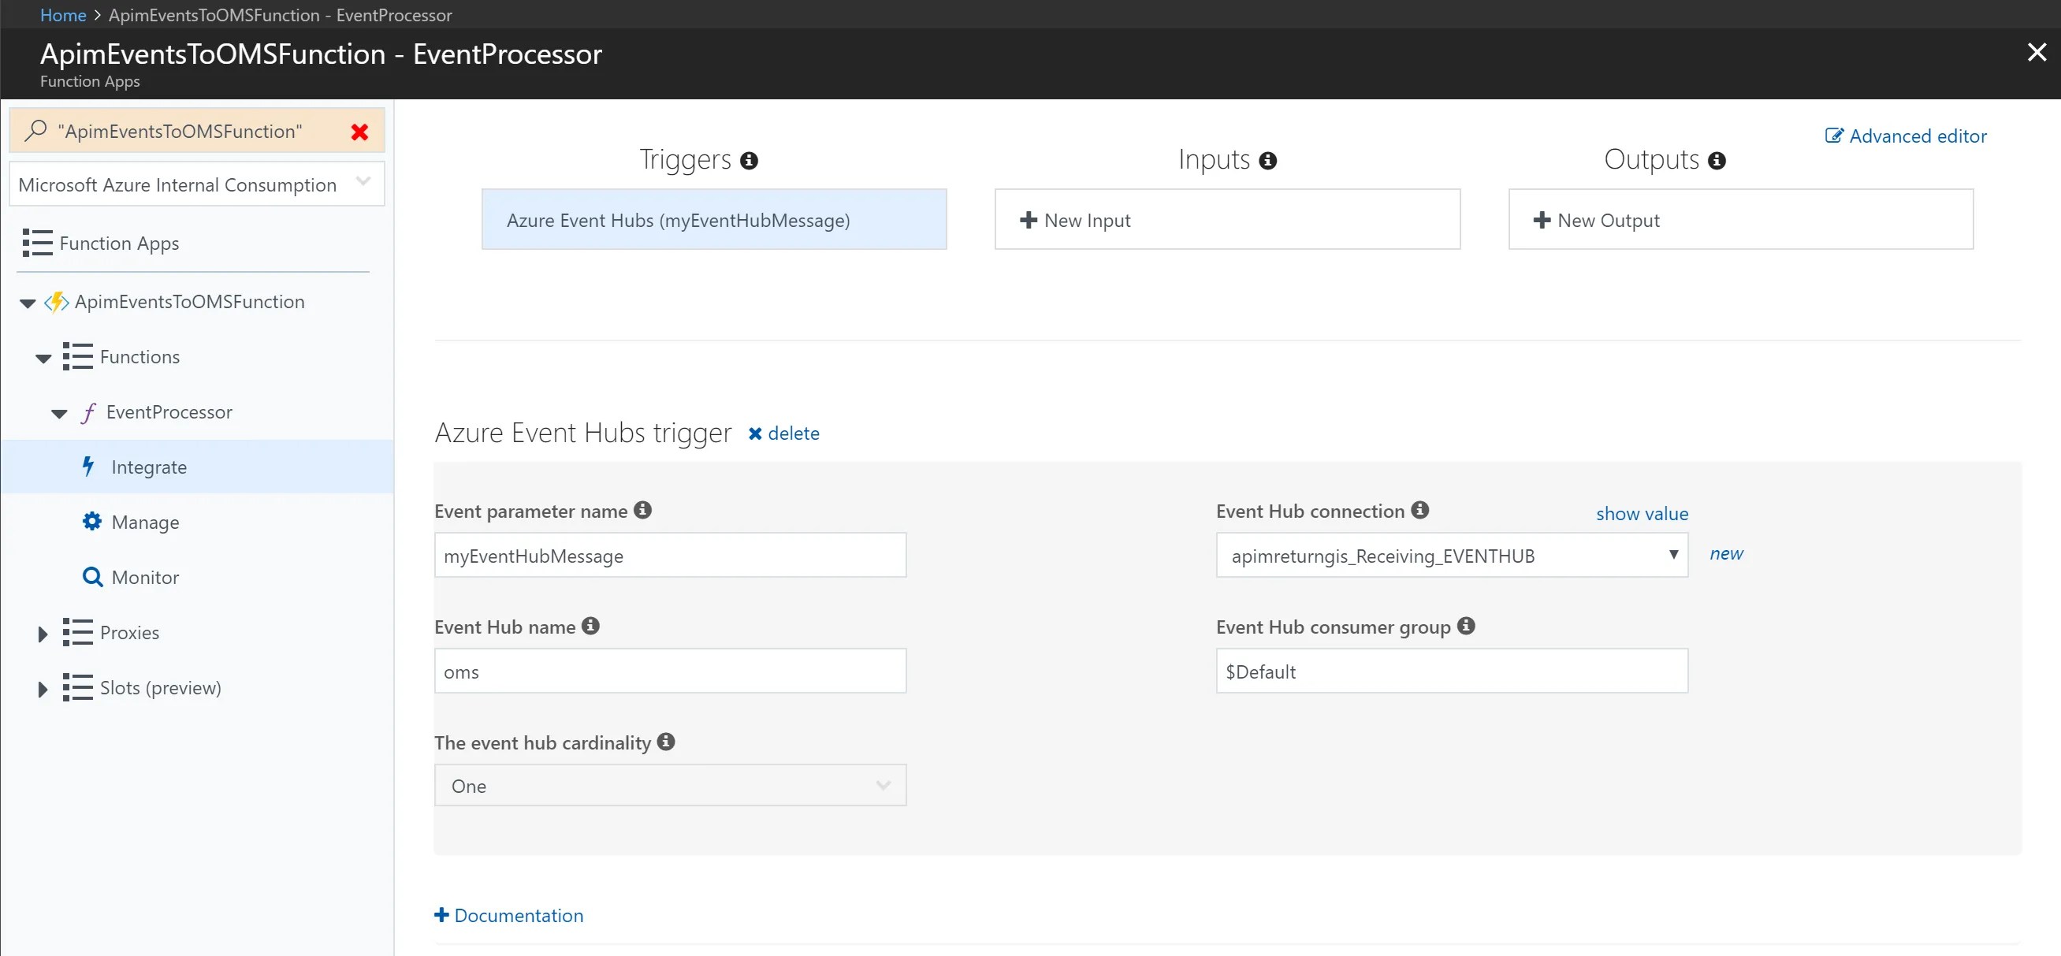
Task: Focus the Event Hub consumer group field
Action: (x=1452, y=671)
